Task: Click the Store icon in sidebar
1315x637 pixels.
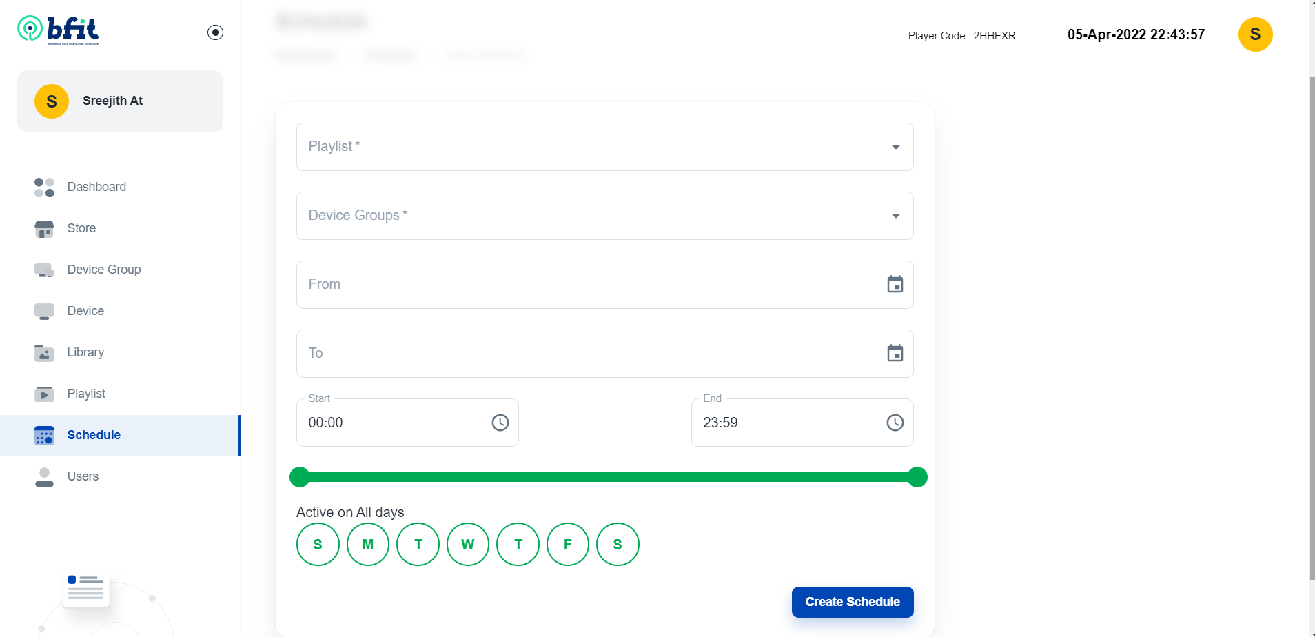Action: pyautogui.click(x=44, y=229)
